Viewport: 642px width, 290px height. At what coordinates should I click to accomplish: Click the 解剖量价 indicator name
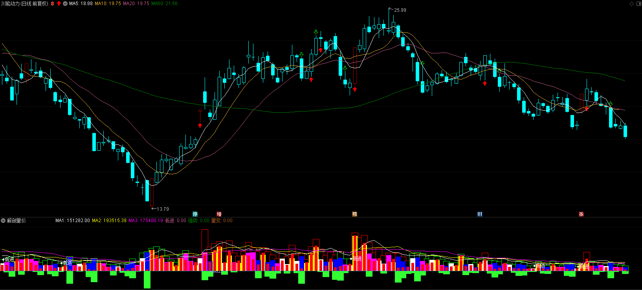point(17,221)
